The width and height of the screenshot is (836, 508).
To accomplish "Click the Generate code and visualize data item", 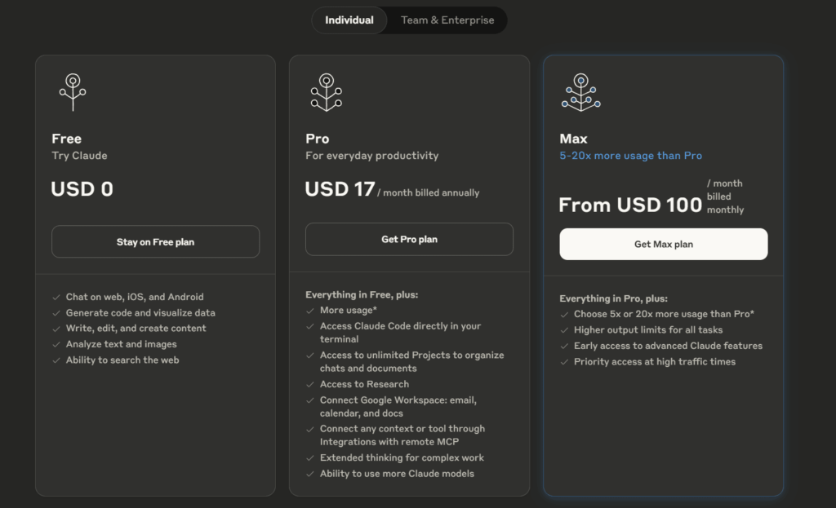I will point(140,313).
